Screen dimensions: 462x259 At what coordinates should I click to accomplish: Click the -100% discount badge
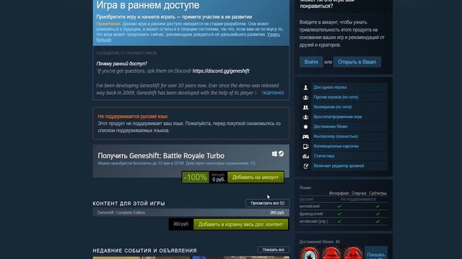pos(196,177)
